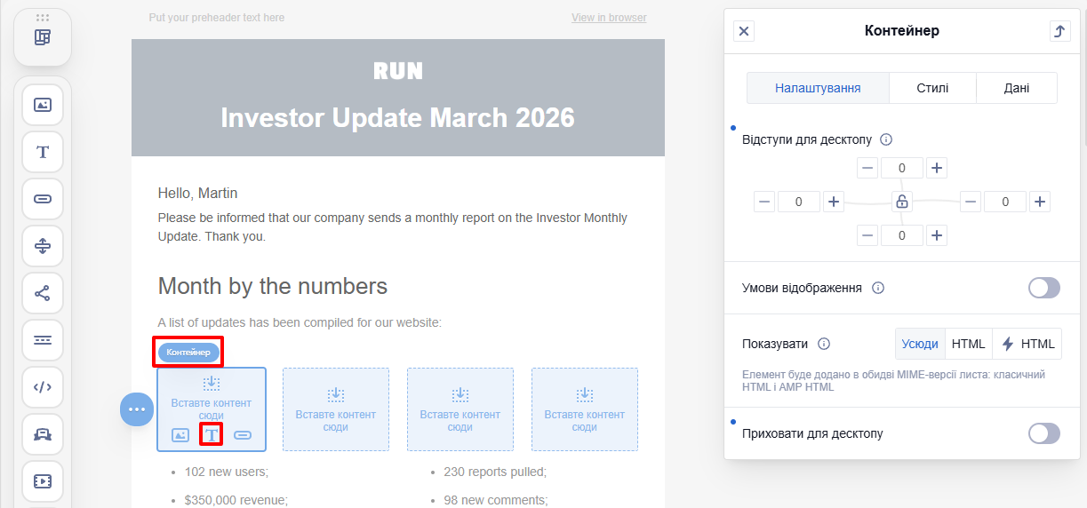
Task: Increase bottom padding with plus button
Action: [x=937, y=235]
